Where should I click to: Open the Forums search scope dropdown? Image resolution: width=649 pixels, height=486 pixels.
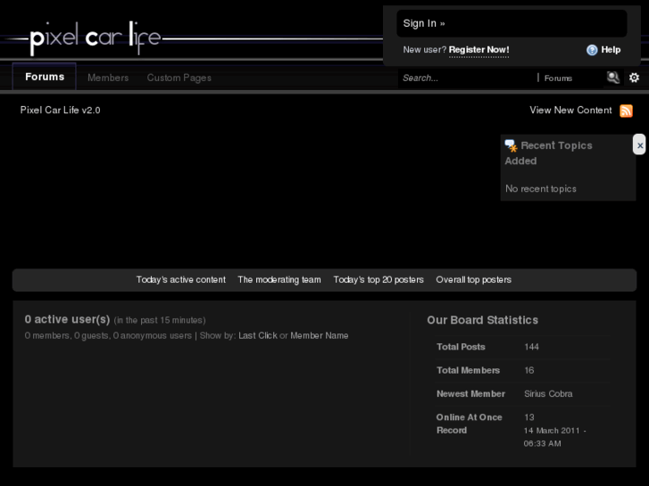pos(558,78)
